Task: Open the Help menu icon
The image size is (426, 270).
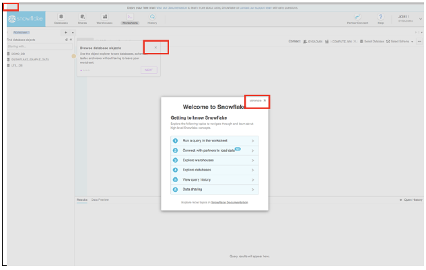Action: 381,17
